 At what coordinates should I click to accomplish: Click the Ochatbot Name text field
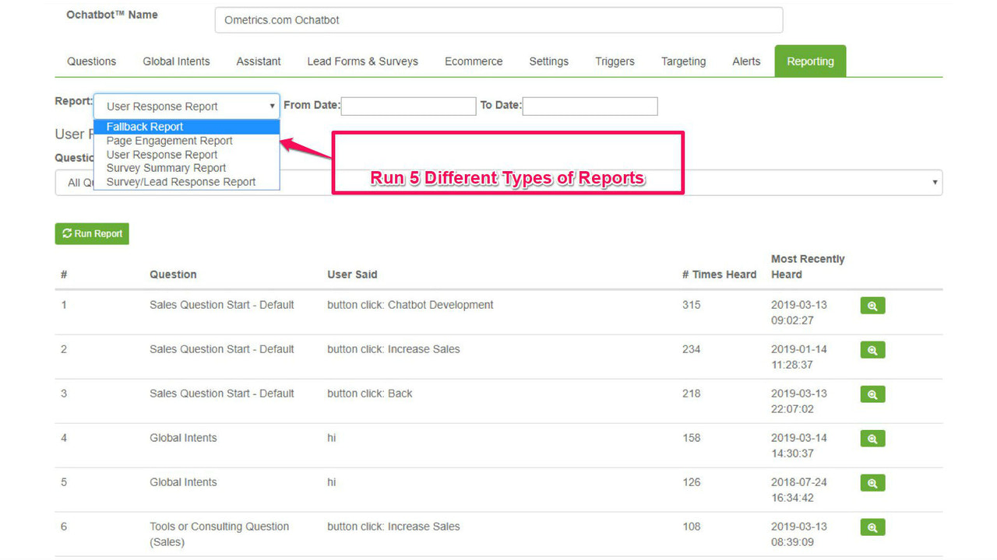(498, 19)
